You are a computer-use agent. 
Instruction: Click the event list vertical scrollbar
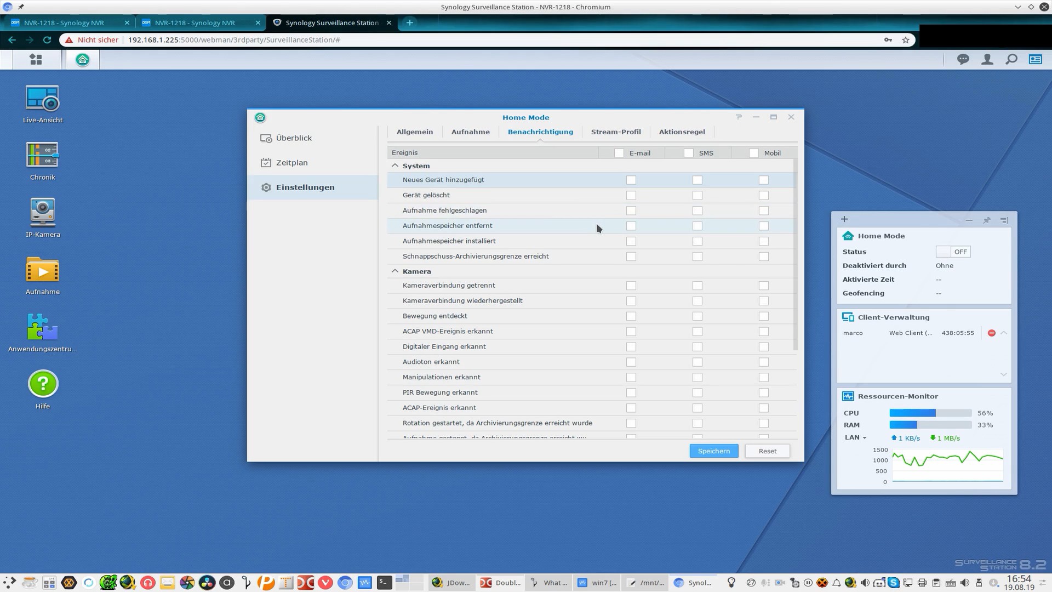tap(795, 255)
